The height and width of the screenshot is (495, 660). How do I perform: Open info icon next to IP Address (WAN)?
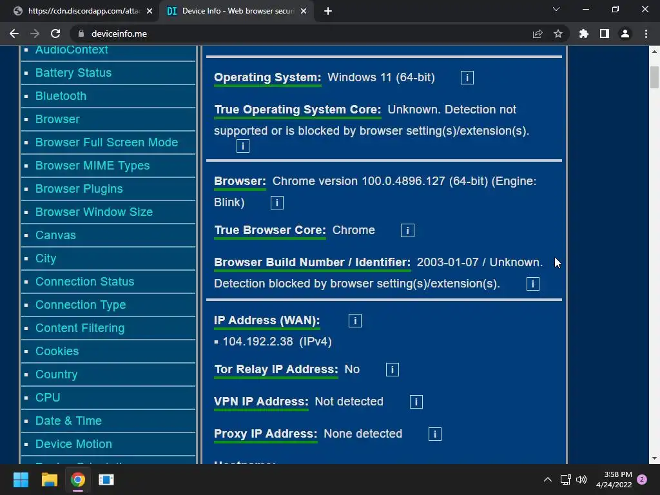[355, 321]
